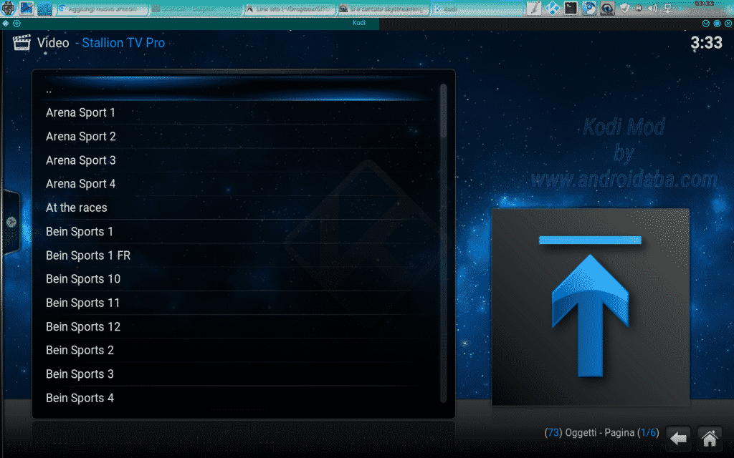This screenshot has height=458, width=734.
Task: Click the video clapperboard icon
Action: click(22, 42)
